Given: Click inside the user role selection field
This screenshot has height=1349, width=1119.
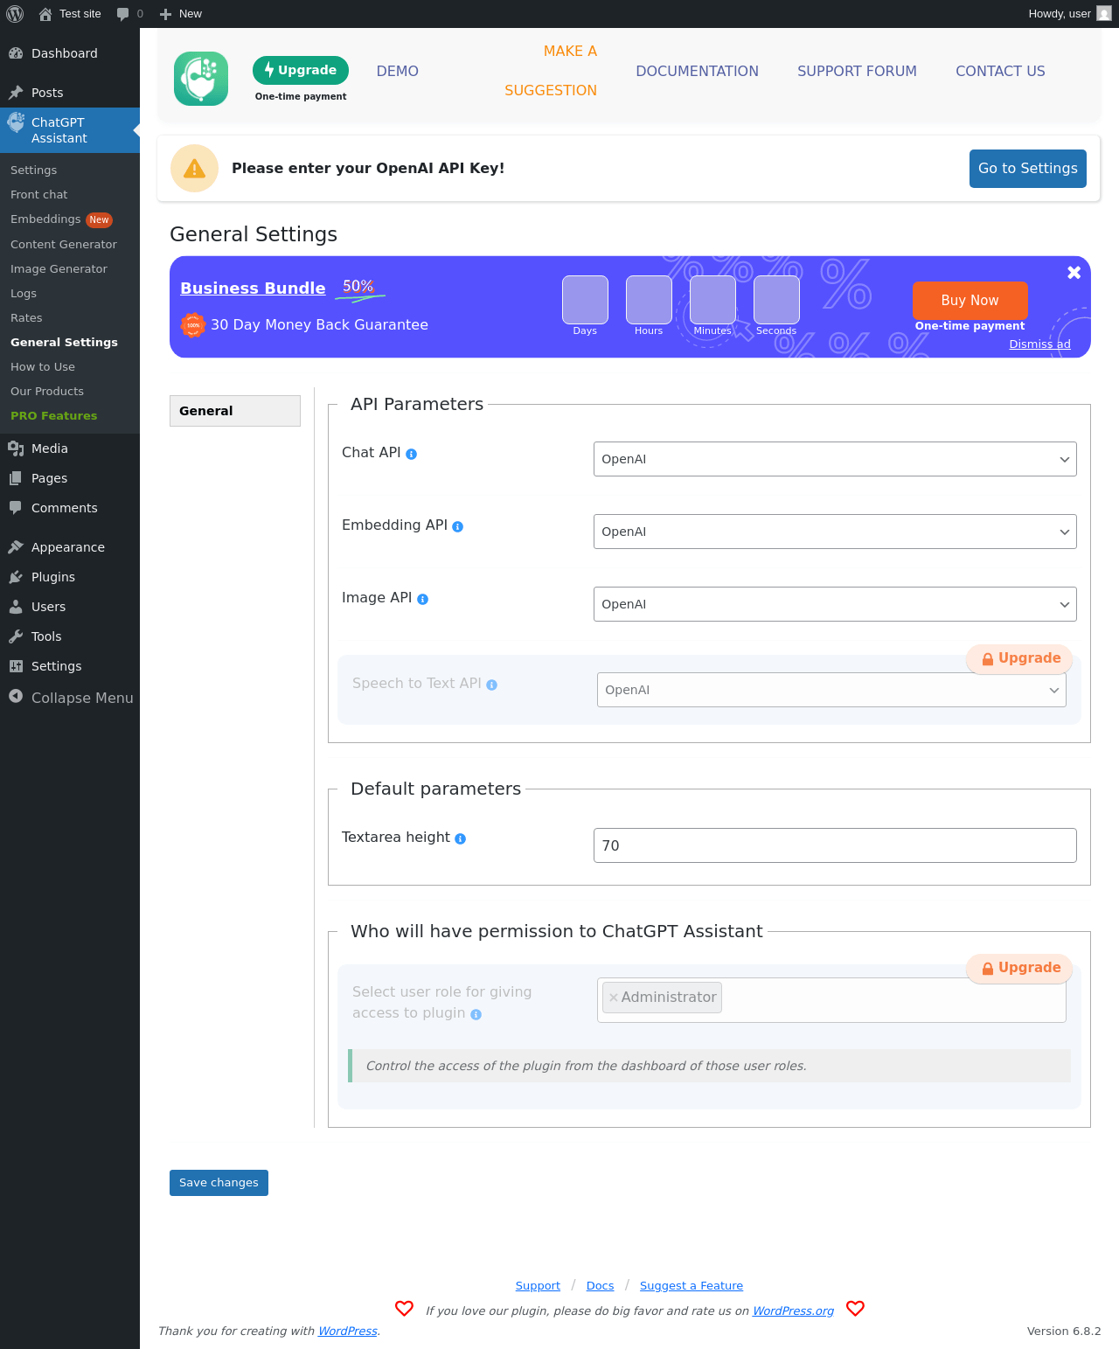Looking at the screenshot, I should pos(831,1000).
